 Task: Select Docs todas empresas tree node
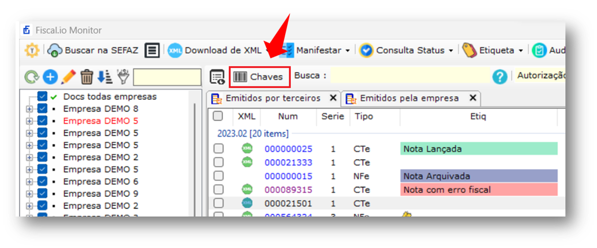(110, 96)
